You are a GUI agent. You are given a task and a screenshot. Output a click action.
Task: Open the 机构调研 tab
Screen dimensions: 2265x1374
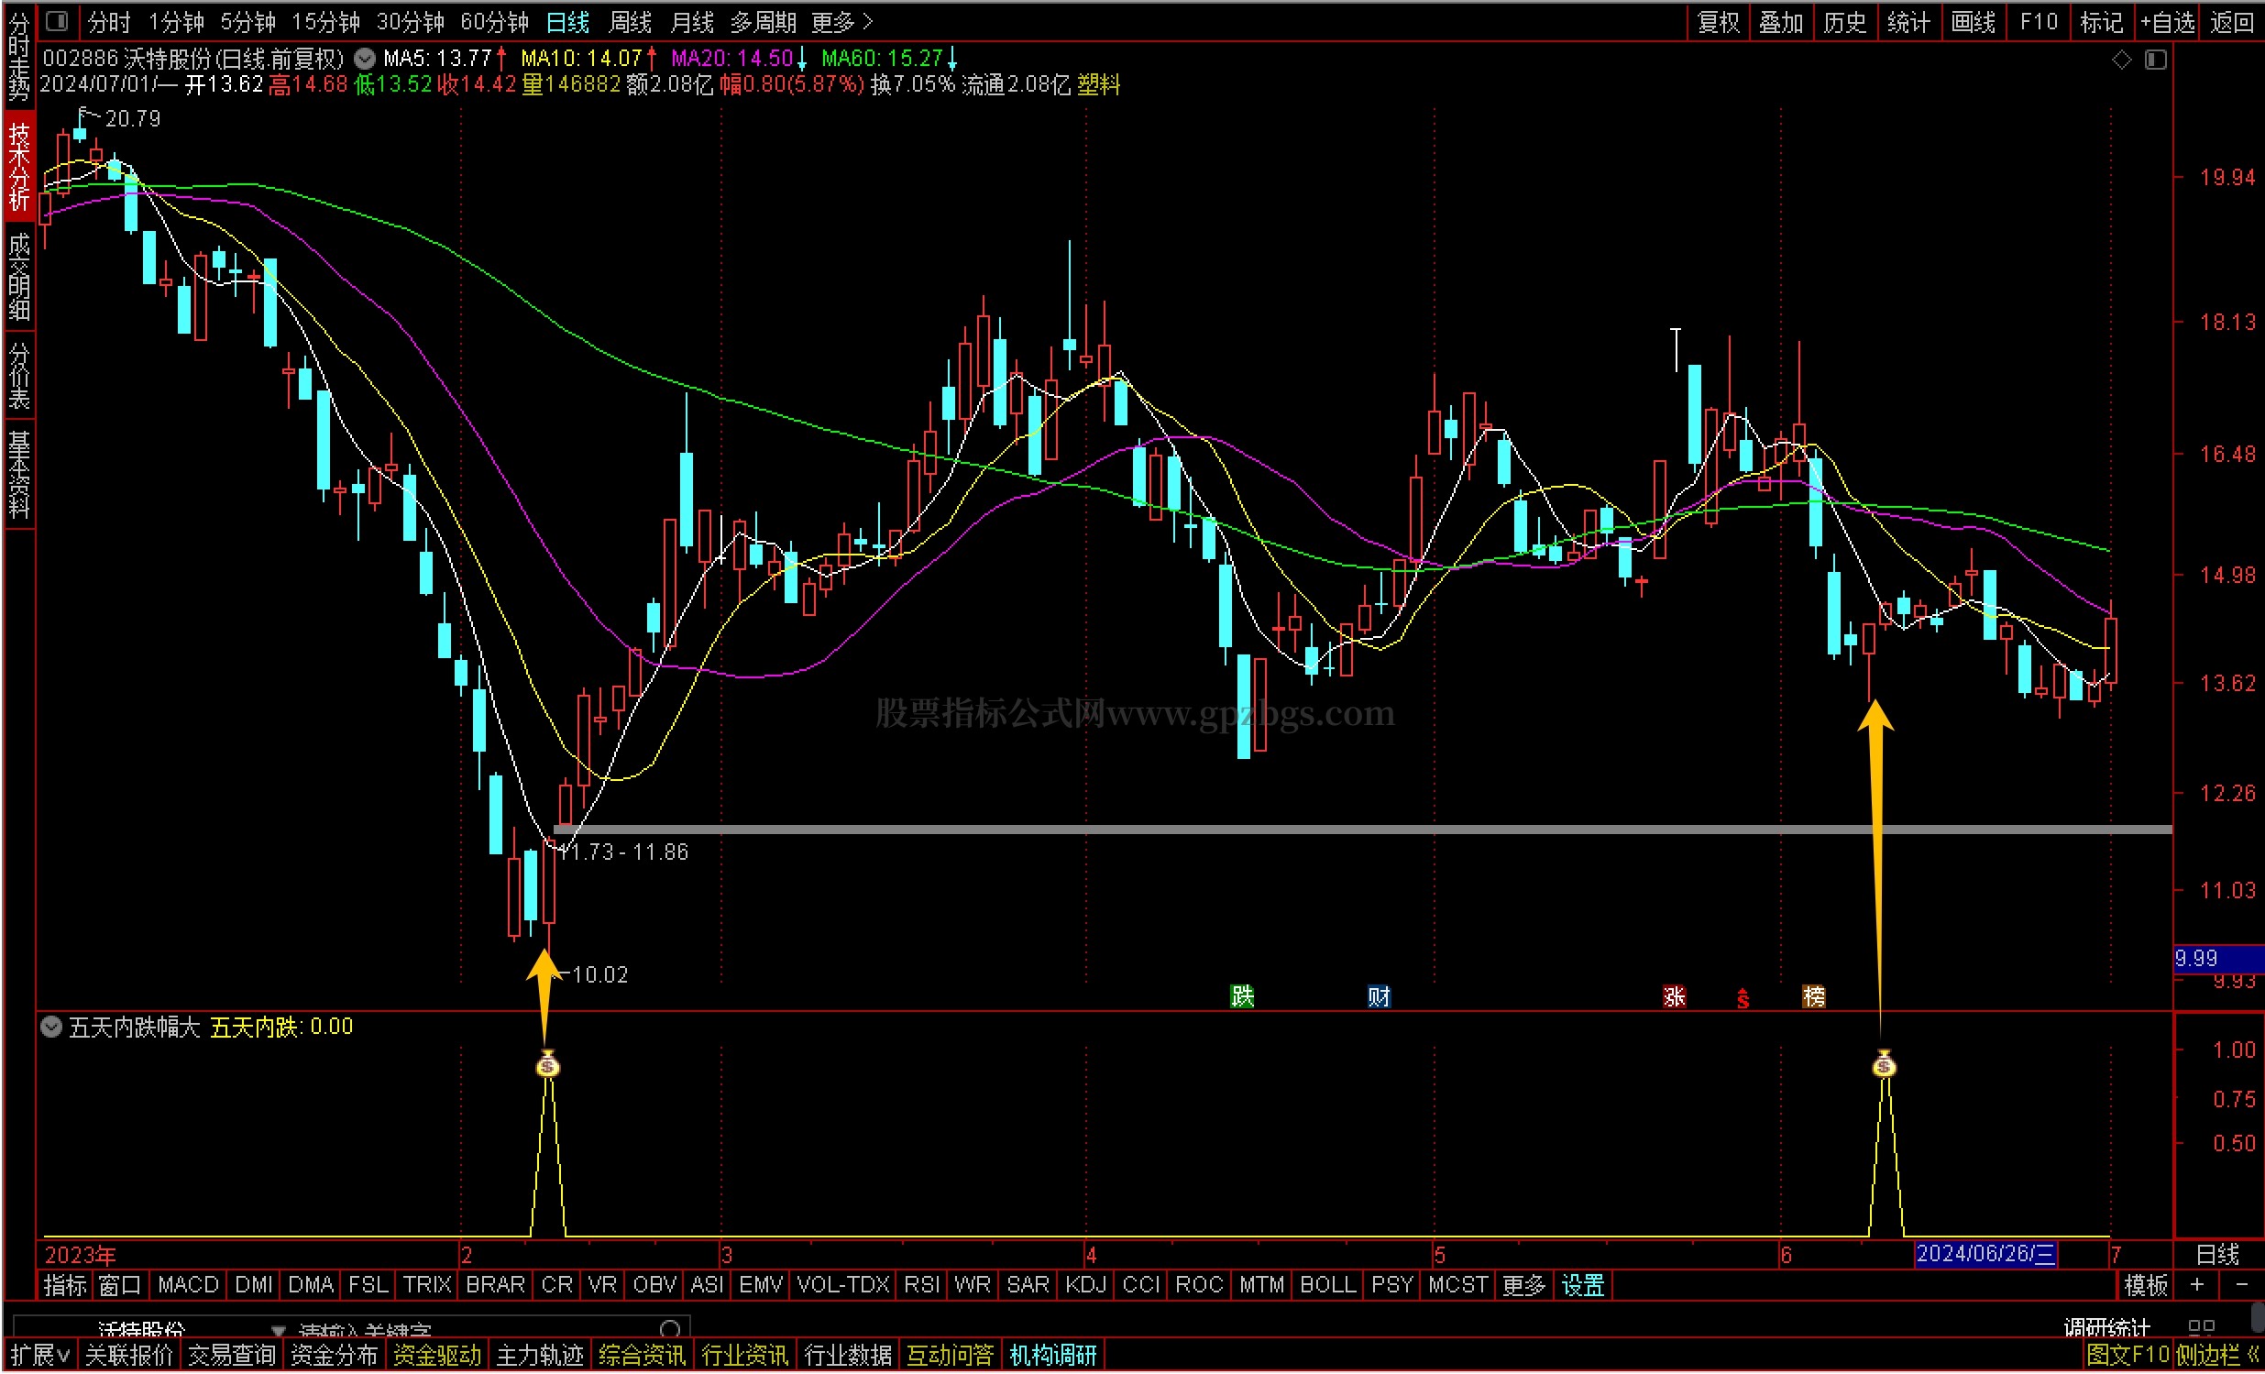click(1053, 1356)
